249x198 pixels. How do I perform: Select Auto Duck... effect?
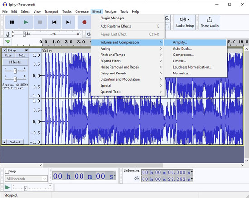[195, 49]
